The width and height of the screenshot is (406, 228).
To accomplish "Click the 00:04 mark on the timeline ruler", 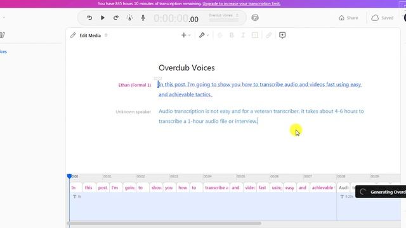I will 207,176.
